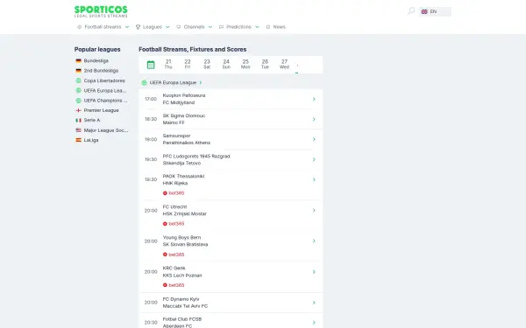This screenshot has height=328, width=526.
Task: Click the Premier League England flag icon
Action: [79, 110]
